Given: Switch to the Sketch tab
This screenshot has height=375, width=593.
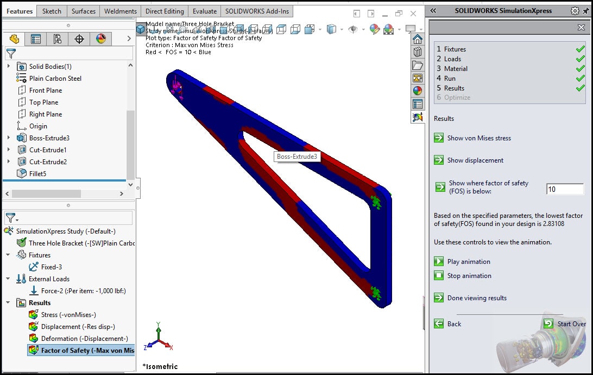Looking at the screenshot, I should 52,11.
